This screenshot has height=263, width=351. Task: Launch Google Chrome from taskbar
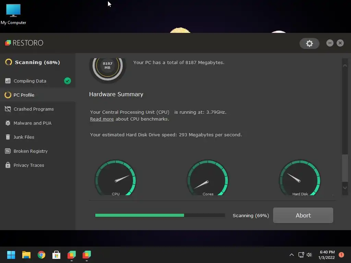[x=41, y=255]
